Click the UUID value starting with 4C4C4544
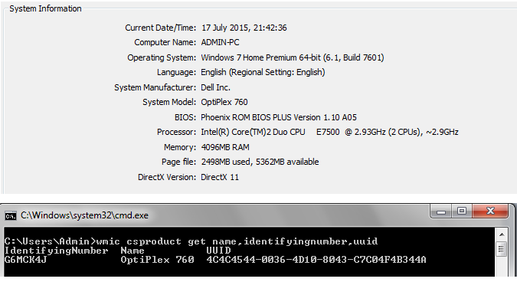 coord(316,260)
